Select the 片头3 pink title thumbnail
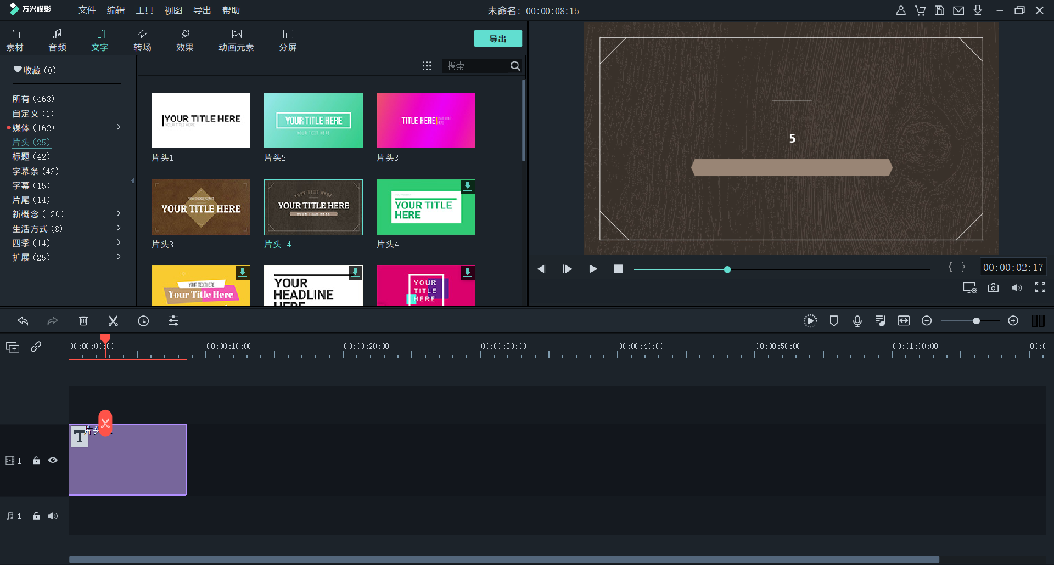The height and width of the screenshot is (565, 1054). [x=425, y=120]
